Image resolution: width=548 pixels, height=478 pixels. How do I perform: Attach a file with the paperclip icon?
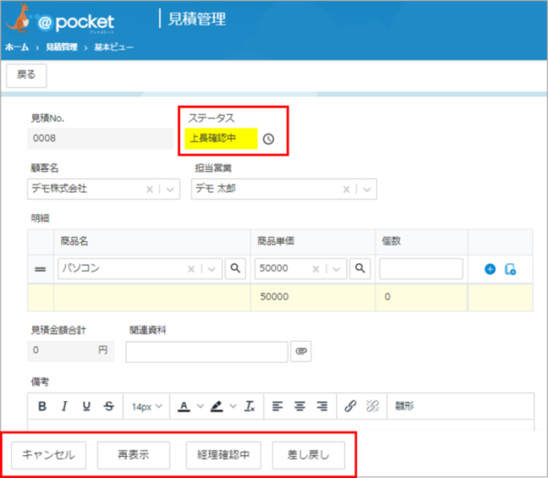point(300,351)
